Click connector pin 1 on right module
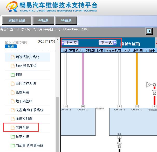The width and height of the screenshot is (157, 152). pyautogui.click(x=119, y=106)
